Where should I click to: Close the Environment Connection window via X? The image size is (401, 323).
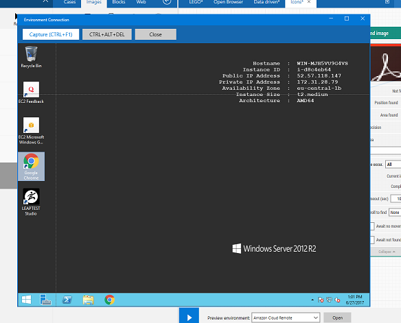pyautogui.click(x=363, y=19)
